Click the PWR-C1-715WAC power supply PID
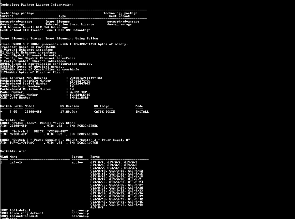 (x=22, y=143)
